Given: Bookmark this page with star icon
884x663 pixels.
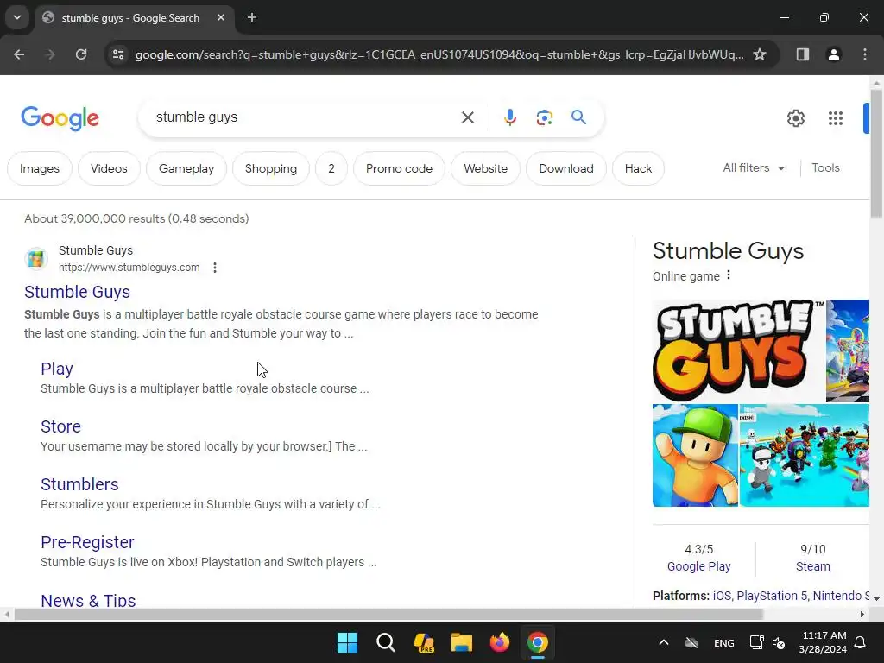Looking at the screenshot, I should point(760,54).
